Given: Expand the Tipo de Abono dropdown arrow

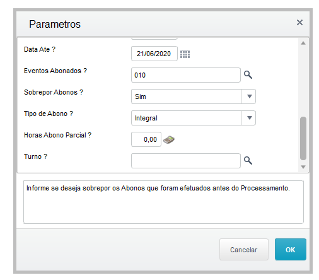Looking at the screenshot, I should pyautogui.click(x=249, y=118).
